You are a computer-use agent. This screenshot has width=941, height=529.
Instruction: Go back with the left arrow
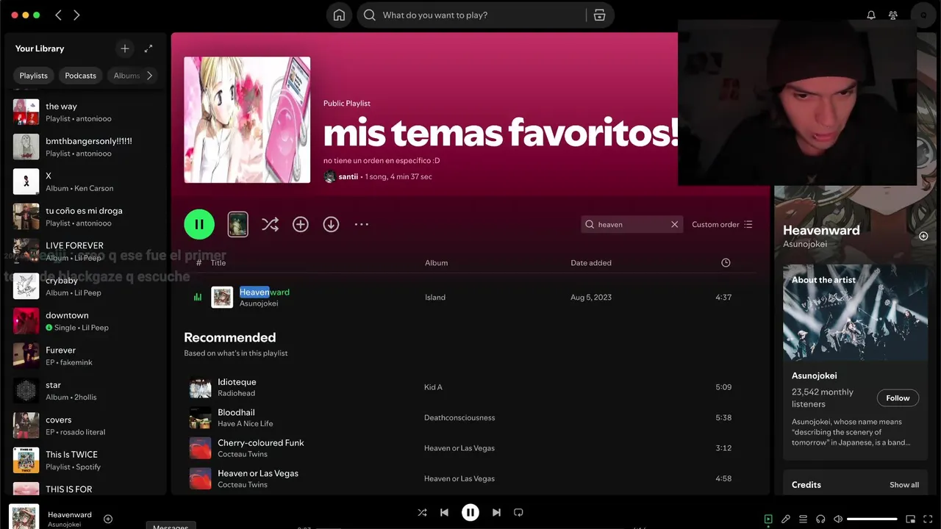point(59,15)
